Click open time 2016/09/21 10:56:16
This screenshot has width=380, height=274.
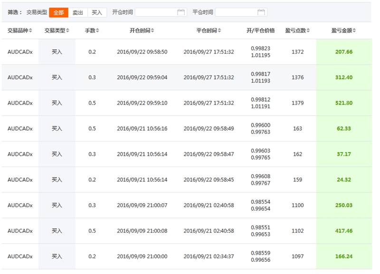click(142, 129)
